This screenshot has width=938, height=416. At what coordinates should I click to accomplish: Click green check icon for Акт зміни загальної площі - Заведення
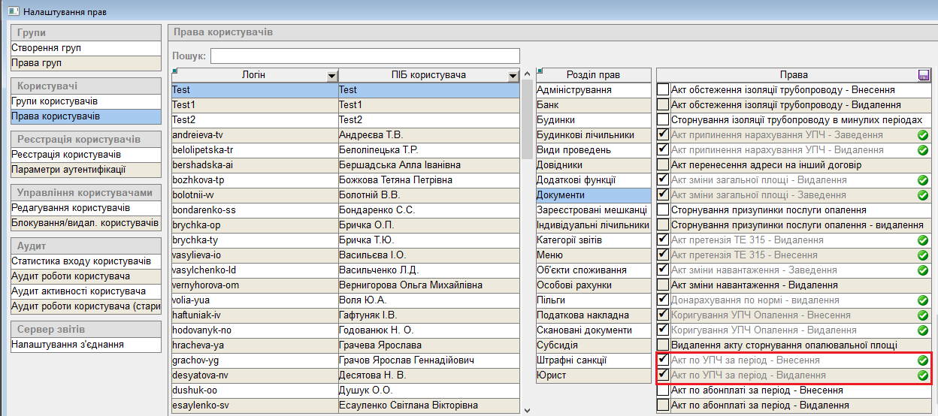(x=922, y=195)
